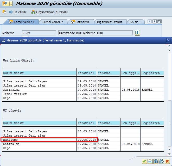Select the highlighted Muhasebe row

(49, 140)
